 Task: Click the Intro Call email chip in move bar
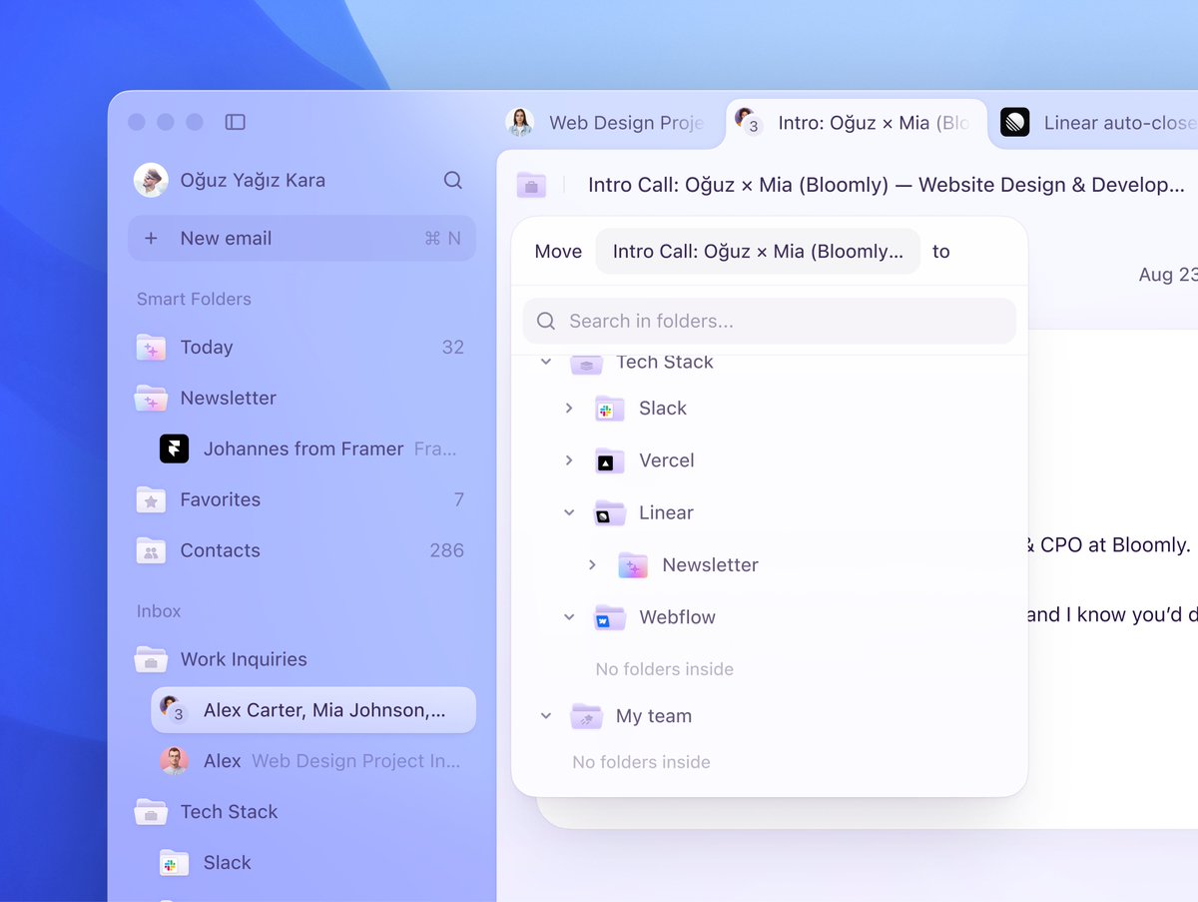coord(758,252)
